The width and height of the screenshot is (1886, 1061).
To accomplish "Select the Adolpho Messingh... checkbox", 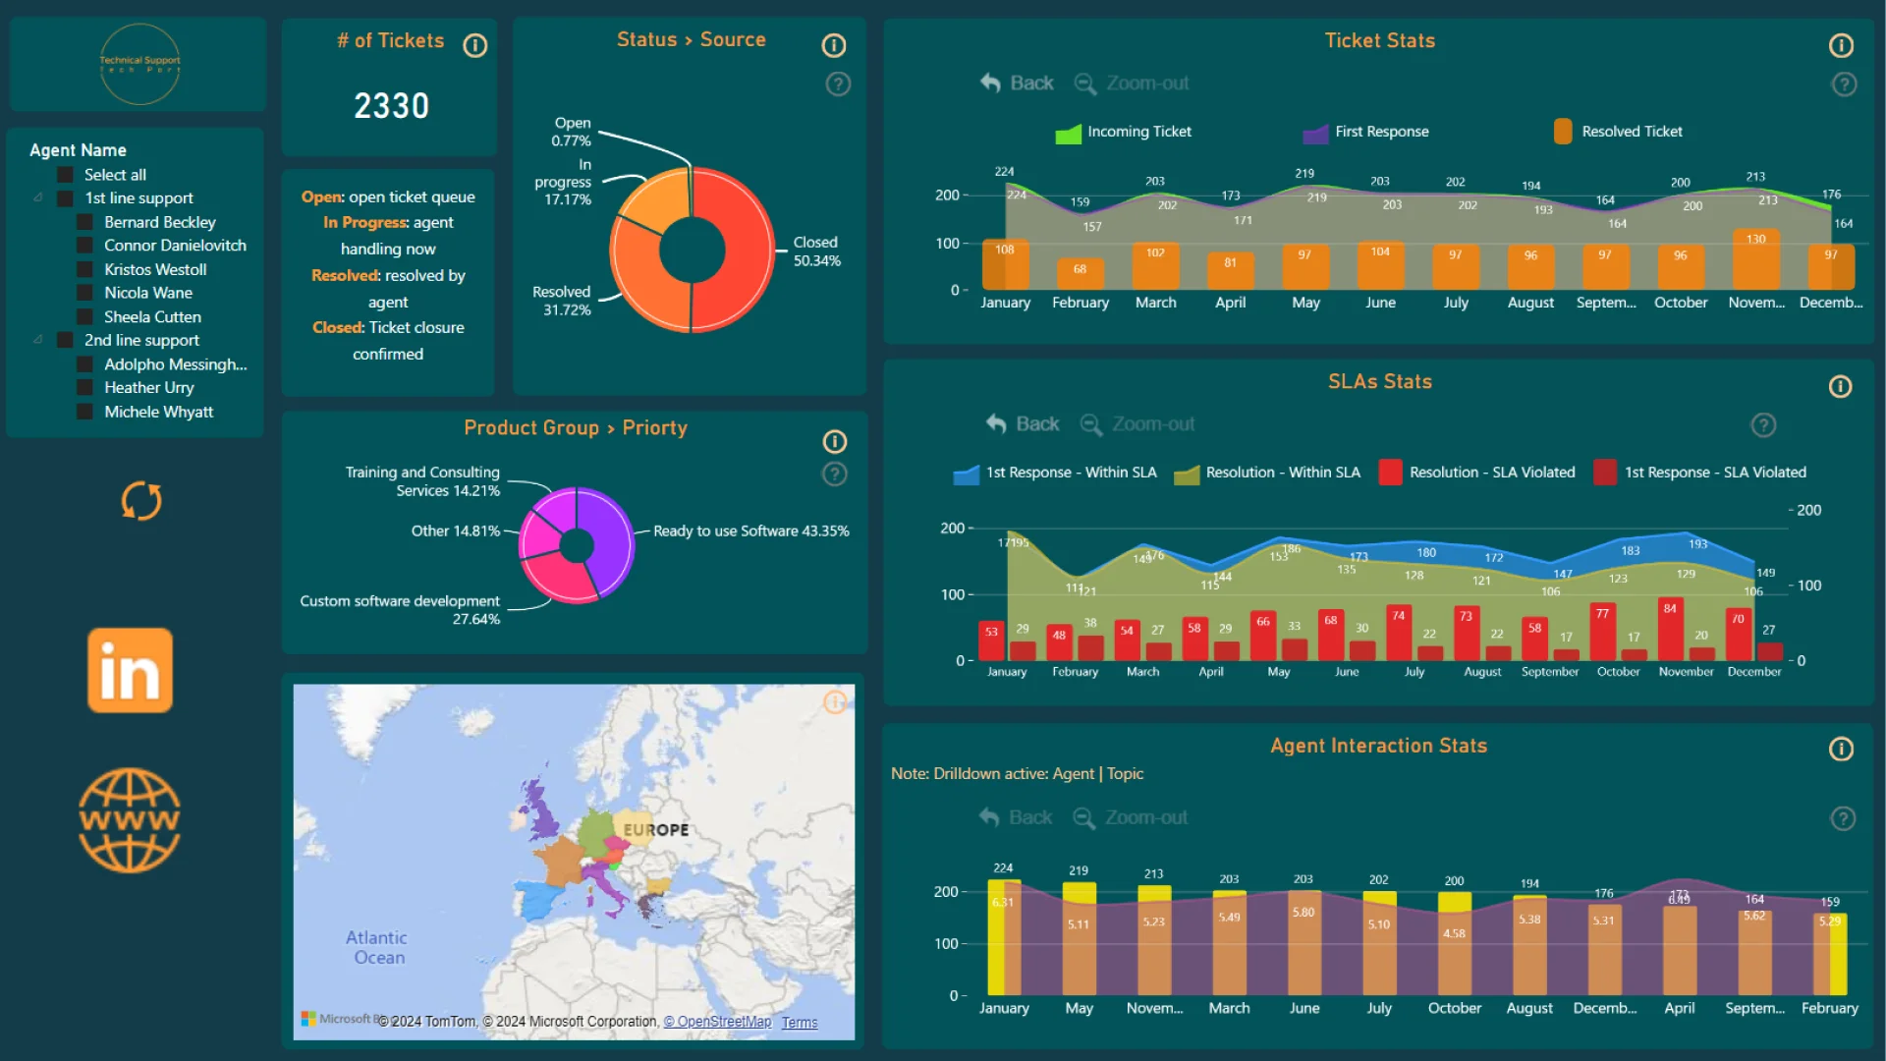I will pyautogui.click(x=85, y=364).
